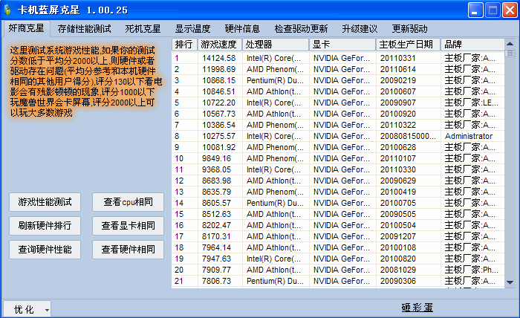
Task: Select the row with score 9368.05
Action: tap(338, 170)
